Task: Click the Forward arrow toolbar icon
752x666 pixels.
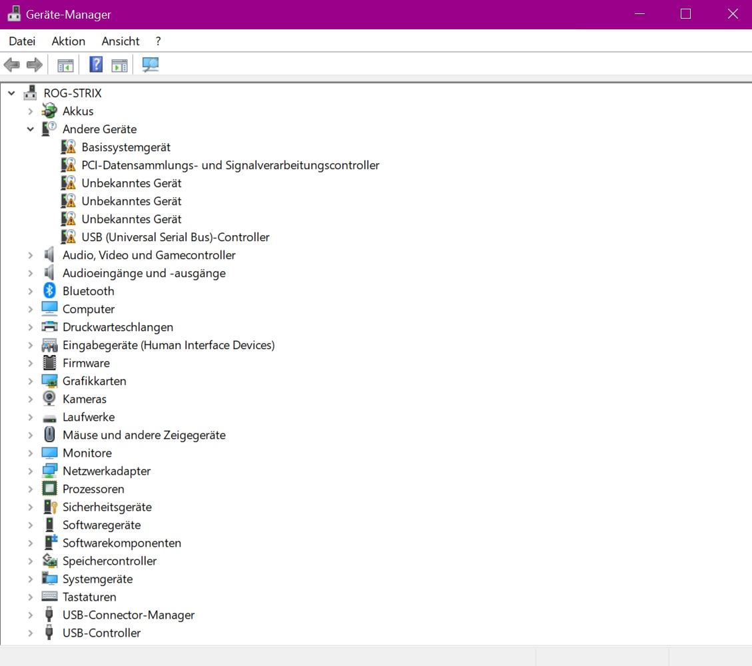Action: (35, 64)
